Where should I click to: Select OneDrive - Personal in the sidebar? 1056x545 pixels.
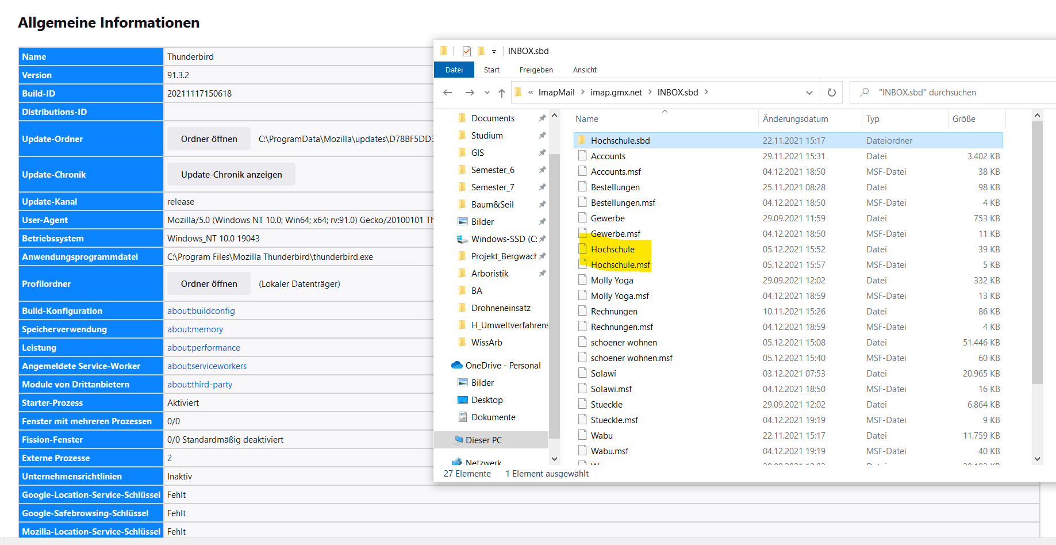point(502,366)
